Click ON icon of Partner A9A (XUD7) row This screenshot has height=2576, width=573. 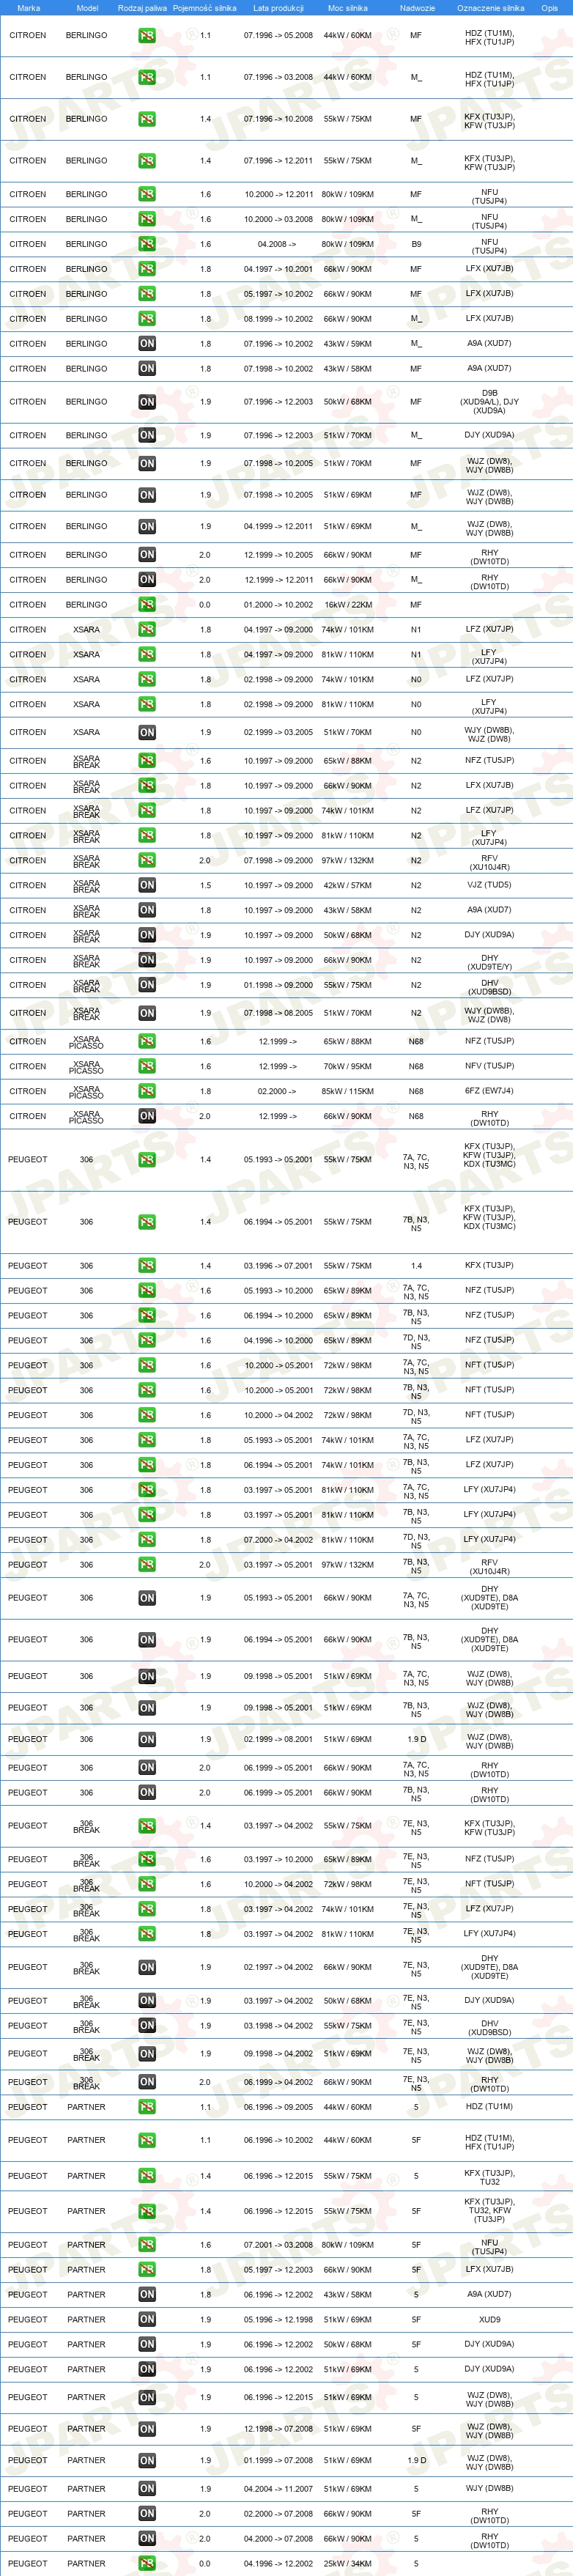(x=147, y=2295)
